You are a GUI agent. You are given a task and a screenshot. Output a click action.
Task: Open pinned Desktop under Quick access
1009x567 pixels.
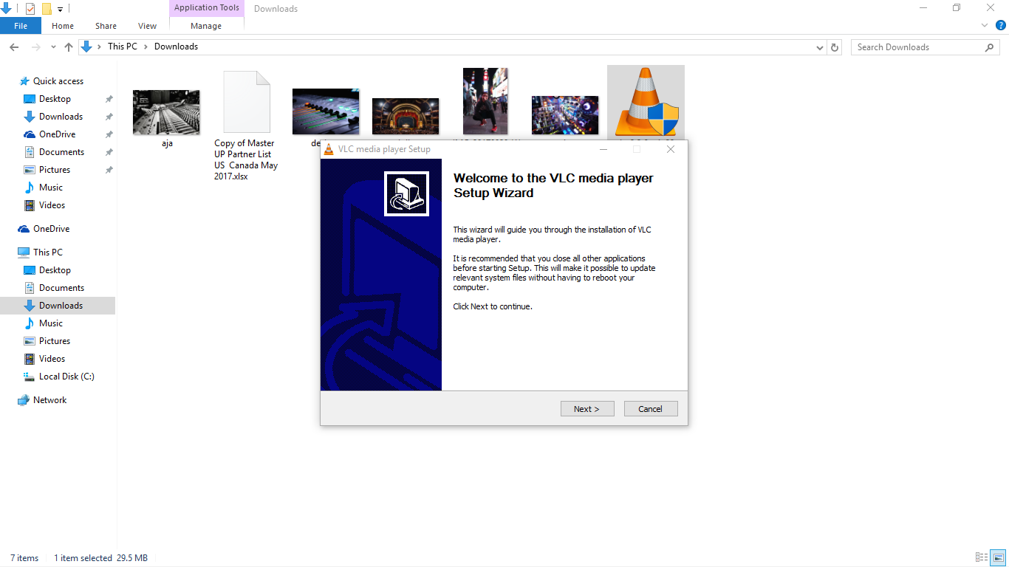[x=55, y=99]
